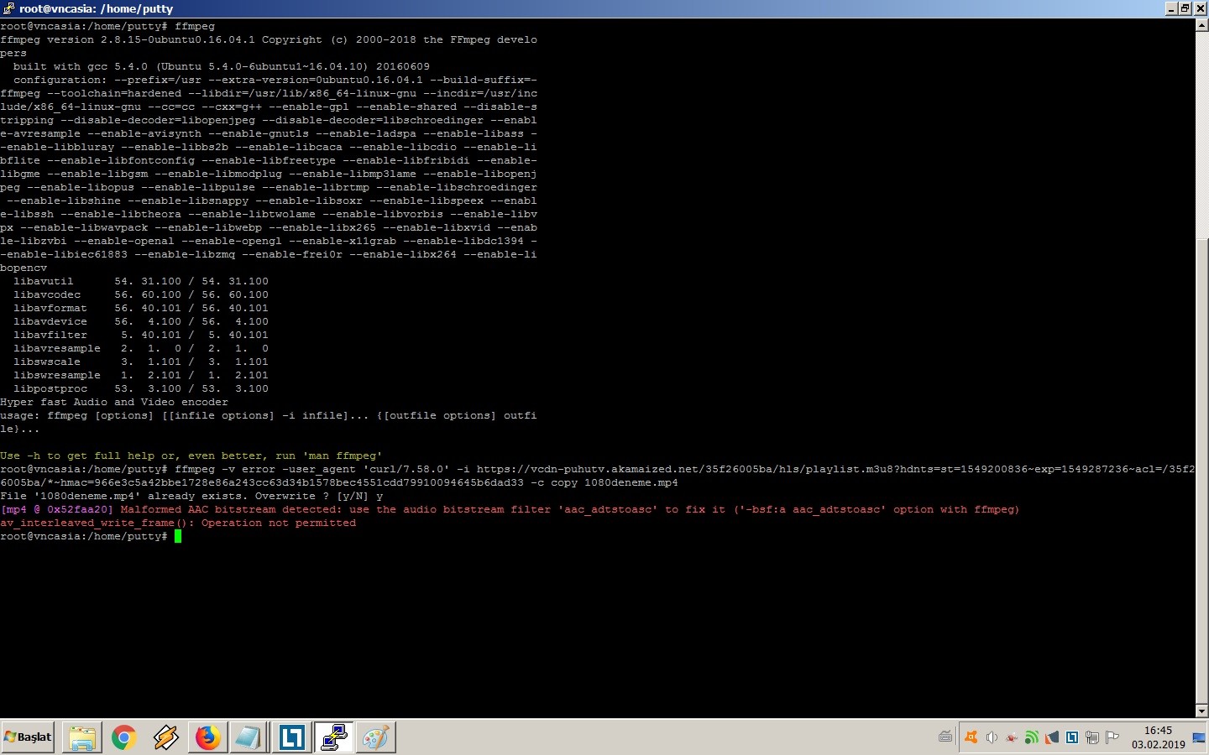Image resolution: width=1209 pixels, height=755 pixels.
Task: Click the 'libavcodec' version row
Action: (141, 294)
